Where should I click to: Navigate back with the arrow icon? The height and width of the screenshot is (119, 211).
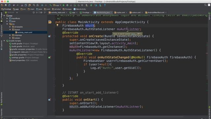pyautogui.click(x=42, y=5)
